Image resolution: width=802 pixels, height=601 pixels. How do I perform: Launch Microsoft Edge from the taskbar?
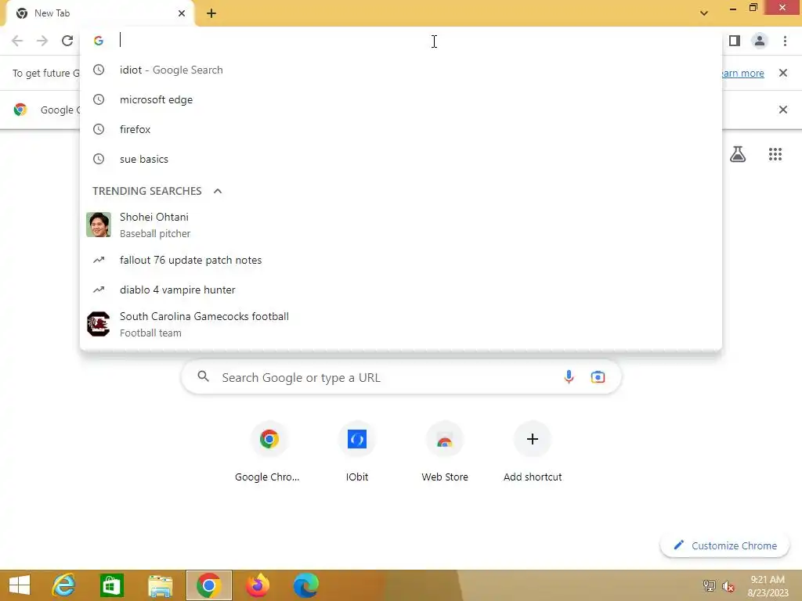tap(305, 585)
